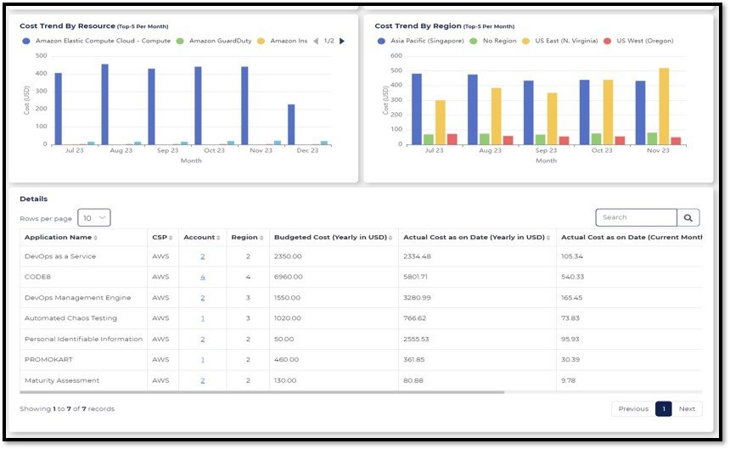Open account link for CODE8 row
Screen dimensions: 730x449
202,277
